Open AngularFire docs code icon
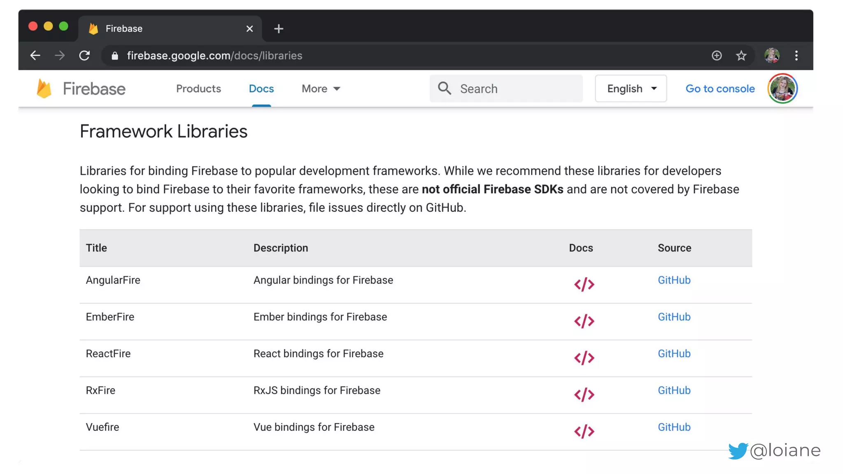843x474 pixels. click(x=584, y=284)
